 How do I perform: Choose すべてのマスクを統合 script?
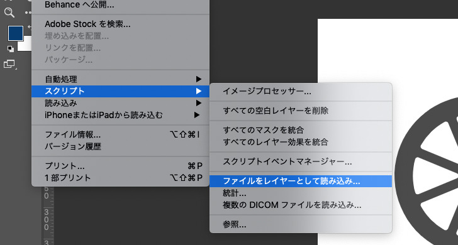(301, 130)
